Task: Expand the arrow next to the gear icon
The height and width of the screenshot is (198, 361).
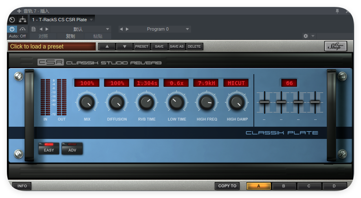Action: pyautogui.click(x=313, y=36)
